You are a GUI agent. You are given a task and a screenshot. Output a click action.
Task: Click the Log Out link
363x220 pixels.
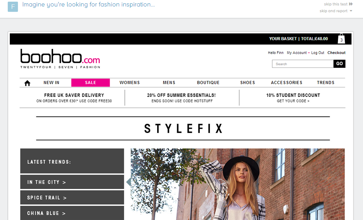tap(318, 53)
